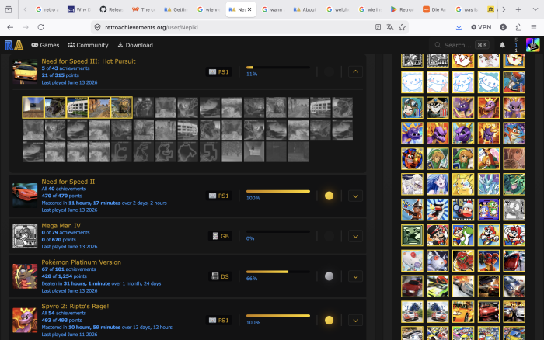
Task: Click the 11% progress bar for Need for Speed III
Action: point(278,68)
